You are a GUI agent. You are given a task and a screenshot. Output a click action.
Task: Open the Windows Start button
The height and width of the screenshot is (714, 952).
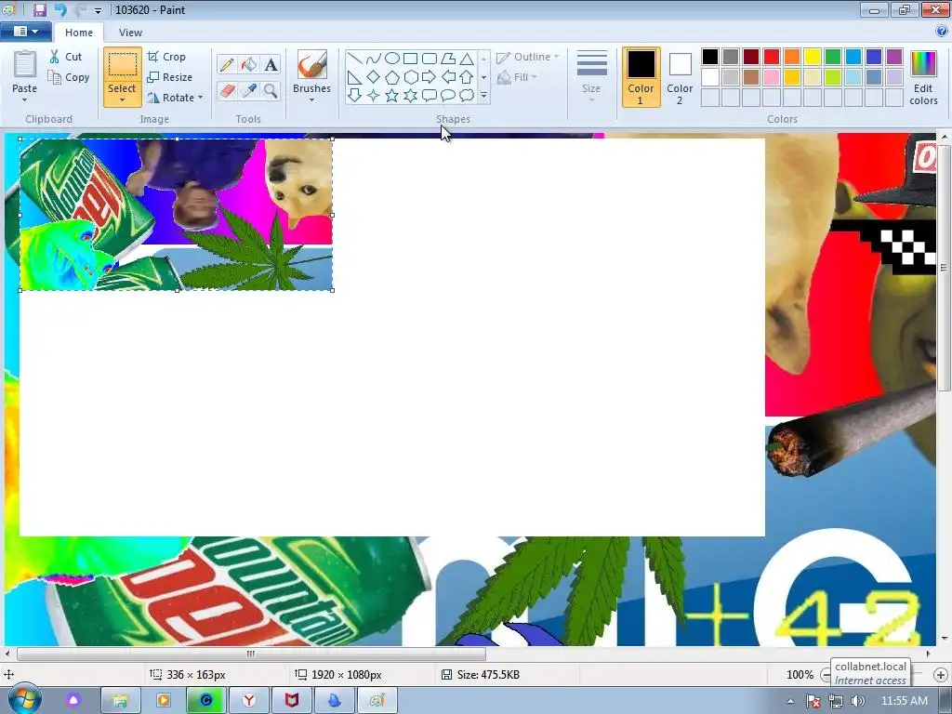pyautogui.click(x=24, y=700)
